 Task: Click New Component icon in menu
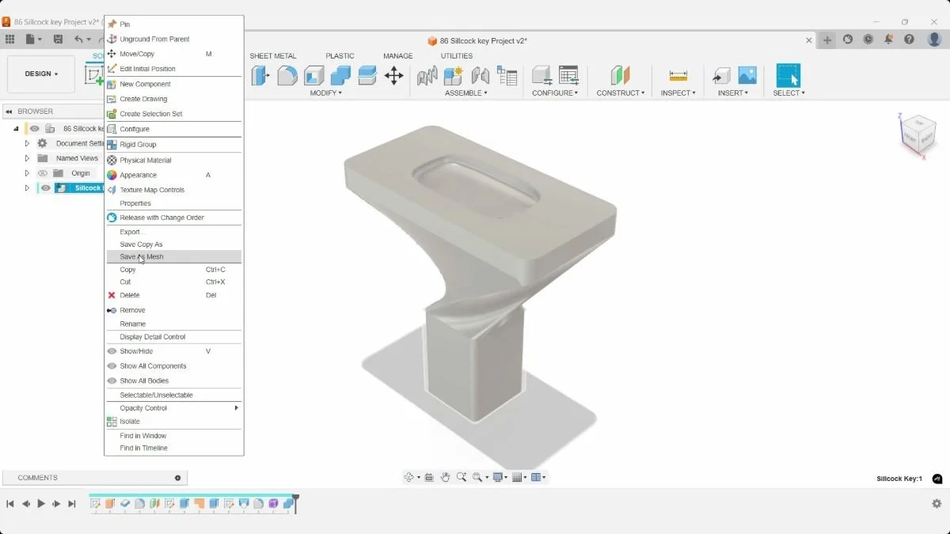pyautogui.click(x=112, y=84)
